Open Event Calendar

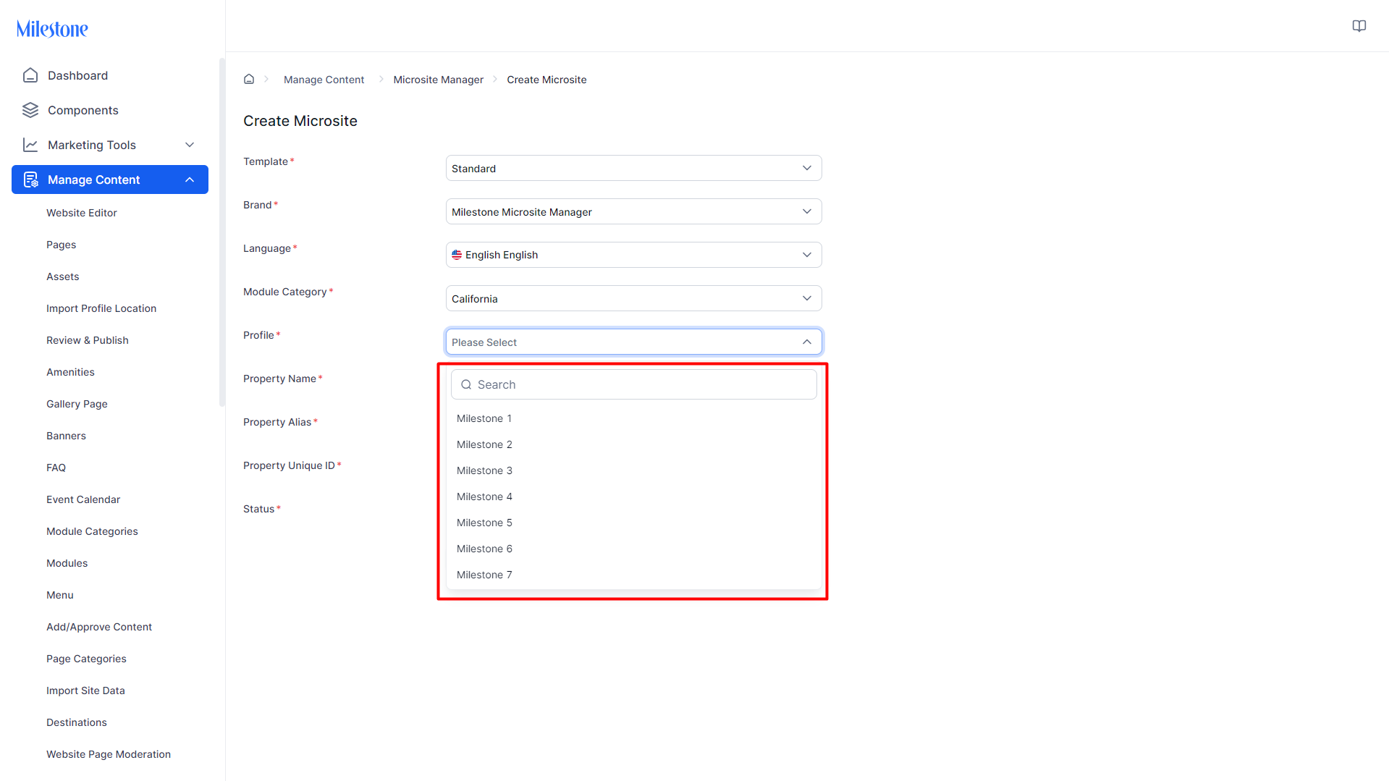83,499
